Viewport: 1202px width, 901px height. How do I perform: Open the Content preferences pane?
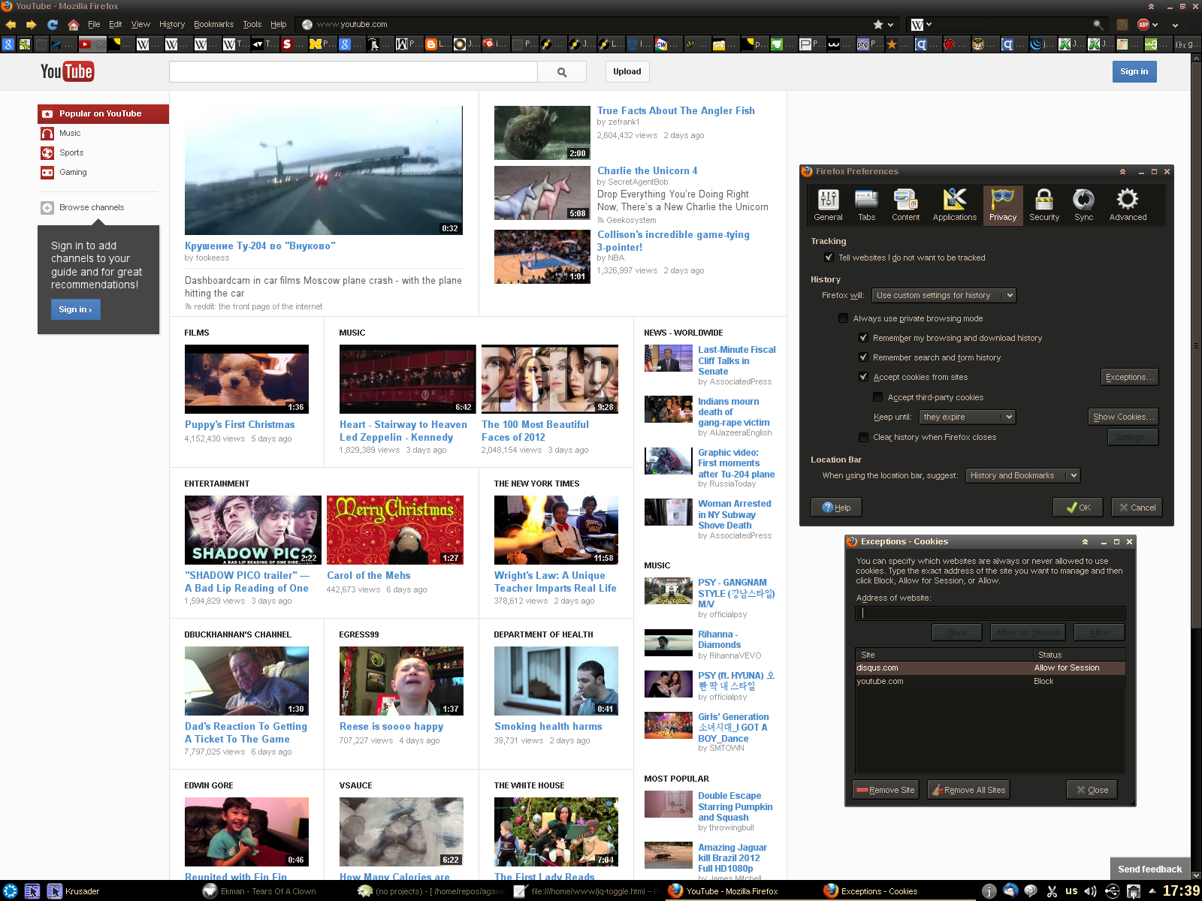pyautogui.click(x=905, y=205)
